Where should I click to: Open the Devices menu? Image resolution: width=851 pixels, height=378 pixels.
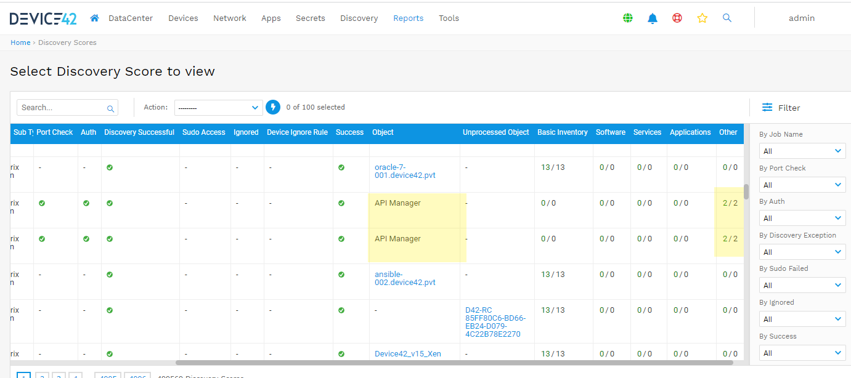coord(183,18)
